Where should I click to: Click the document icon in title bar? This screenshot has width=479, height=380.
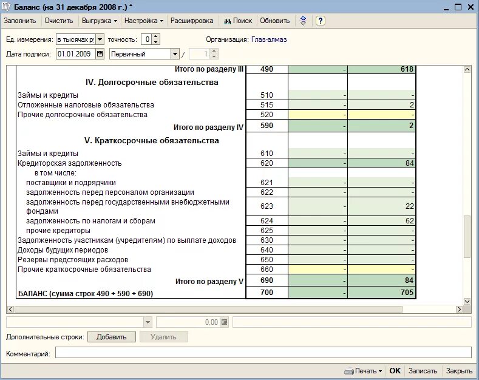pyautogui.click(x=6, y=7)
